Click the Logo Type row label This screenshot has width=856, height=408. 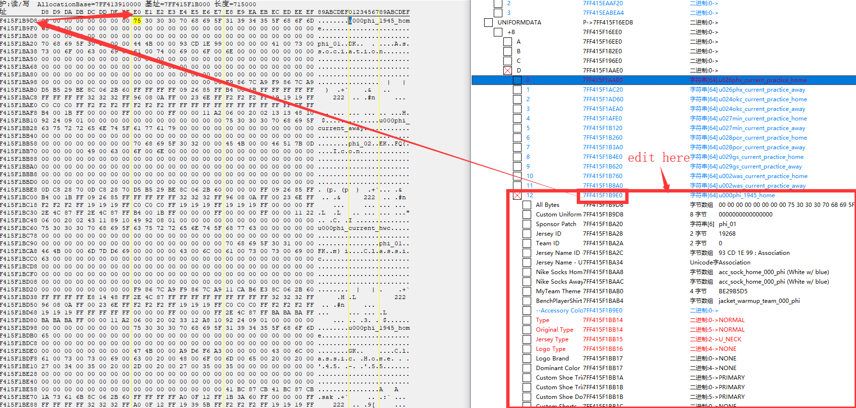[551, 349]
